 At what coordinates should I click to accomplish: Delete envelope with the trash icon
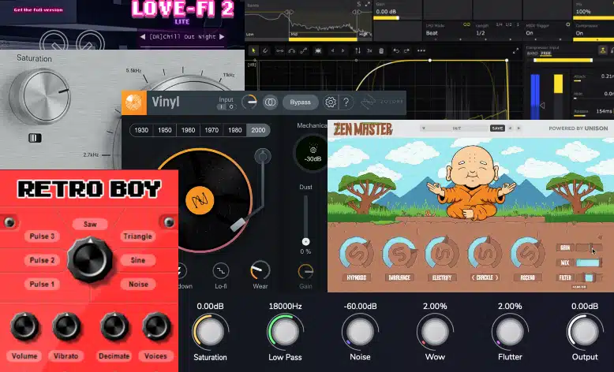click(x=381, y=51)
